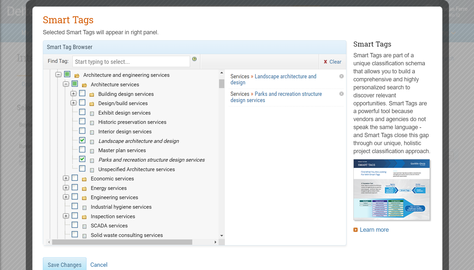The image size is (474, 270).
Task: Expand the Inspection services node
Action: (66, 216)
